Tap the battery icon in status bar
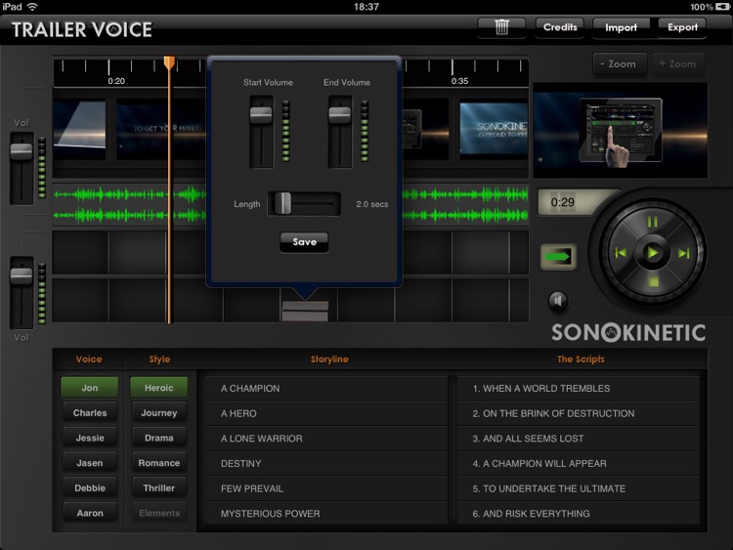 (722, 7)
